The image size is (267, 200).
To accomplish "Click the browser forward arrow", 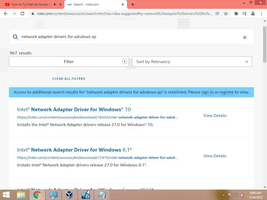I will click(14, 14).
